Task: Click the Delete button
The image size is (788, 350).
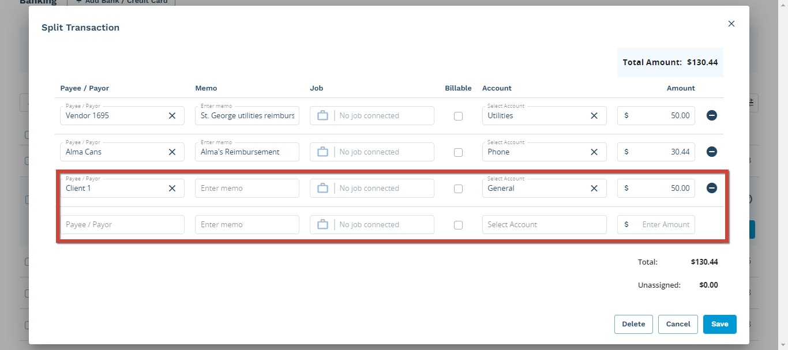Action: [633, 324]
